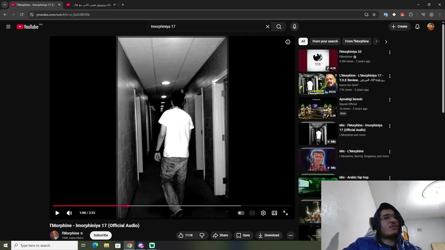Open options for Mix - L'Morphine
Screen dimensions: 445x250
coord(390,152)
